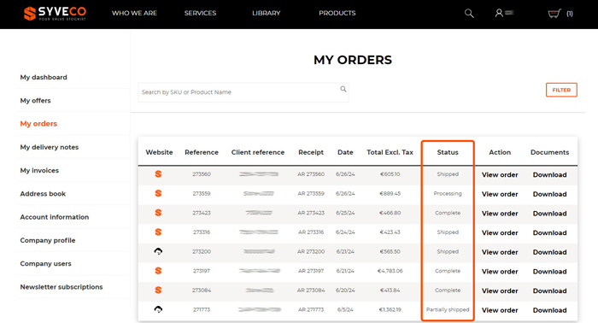Click the Date column header
Image resolution: width=598 pixels, height=323 pixels.
345,152
